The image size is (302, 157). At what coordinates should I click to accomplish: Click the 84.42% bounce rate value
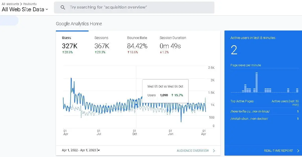point(137,46)
